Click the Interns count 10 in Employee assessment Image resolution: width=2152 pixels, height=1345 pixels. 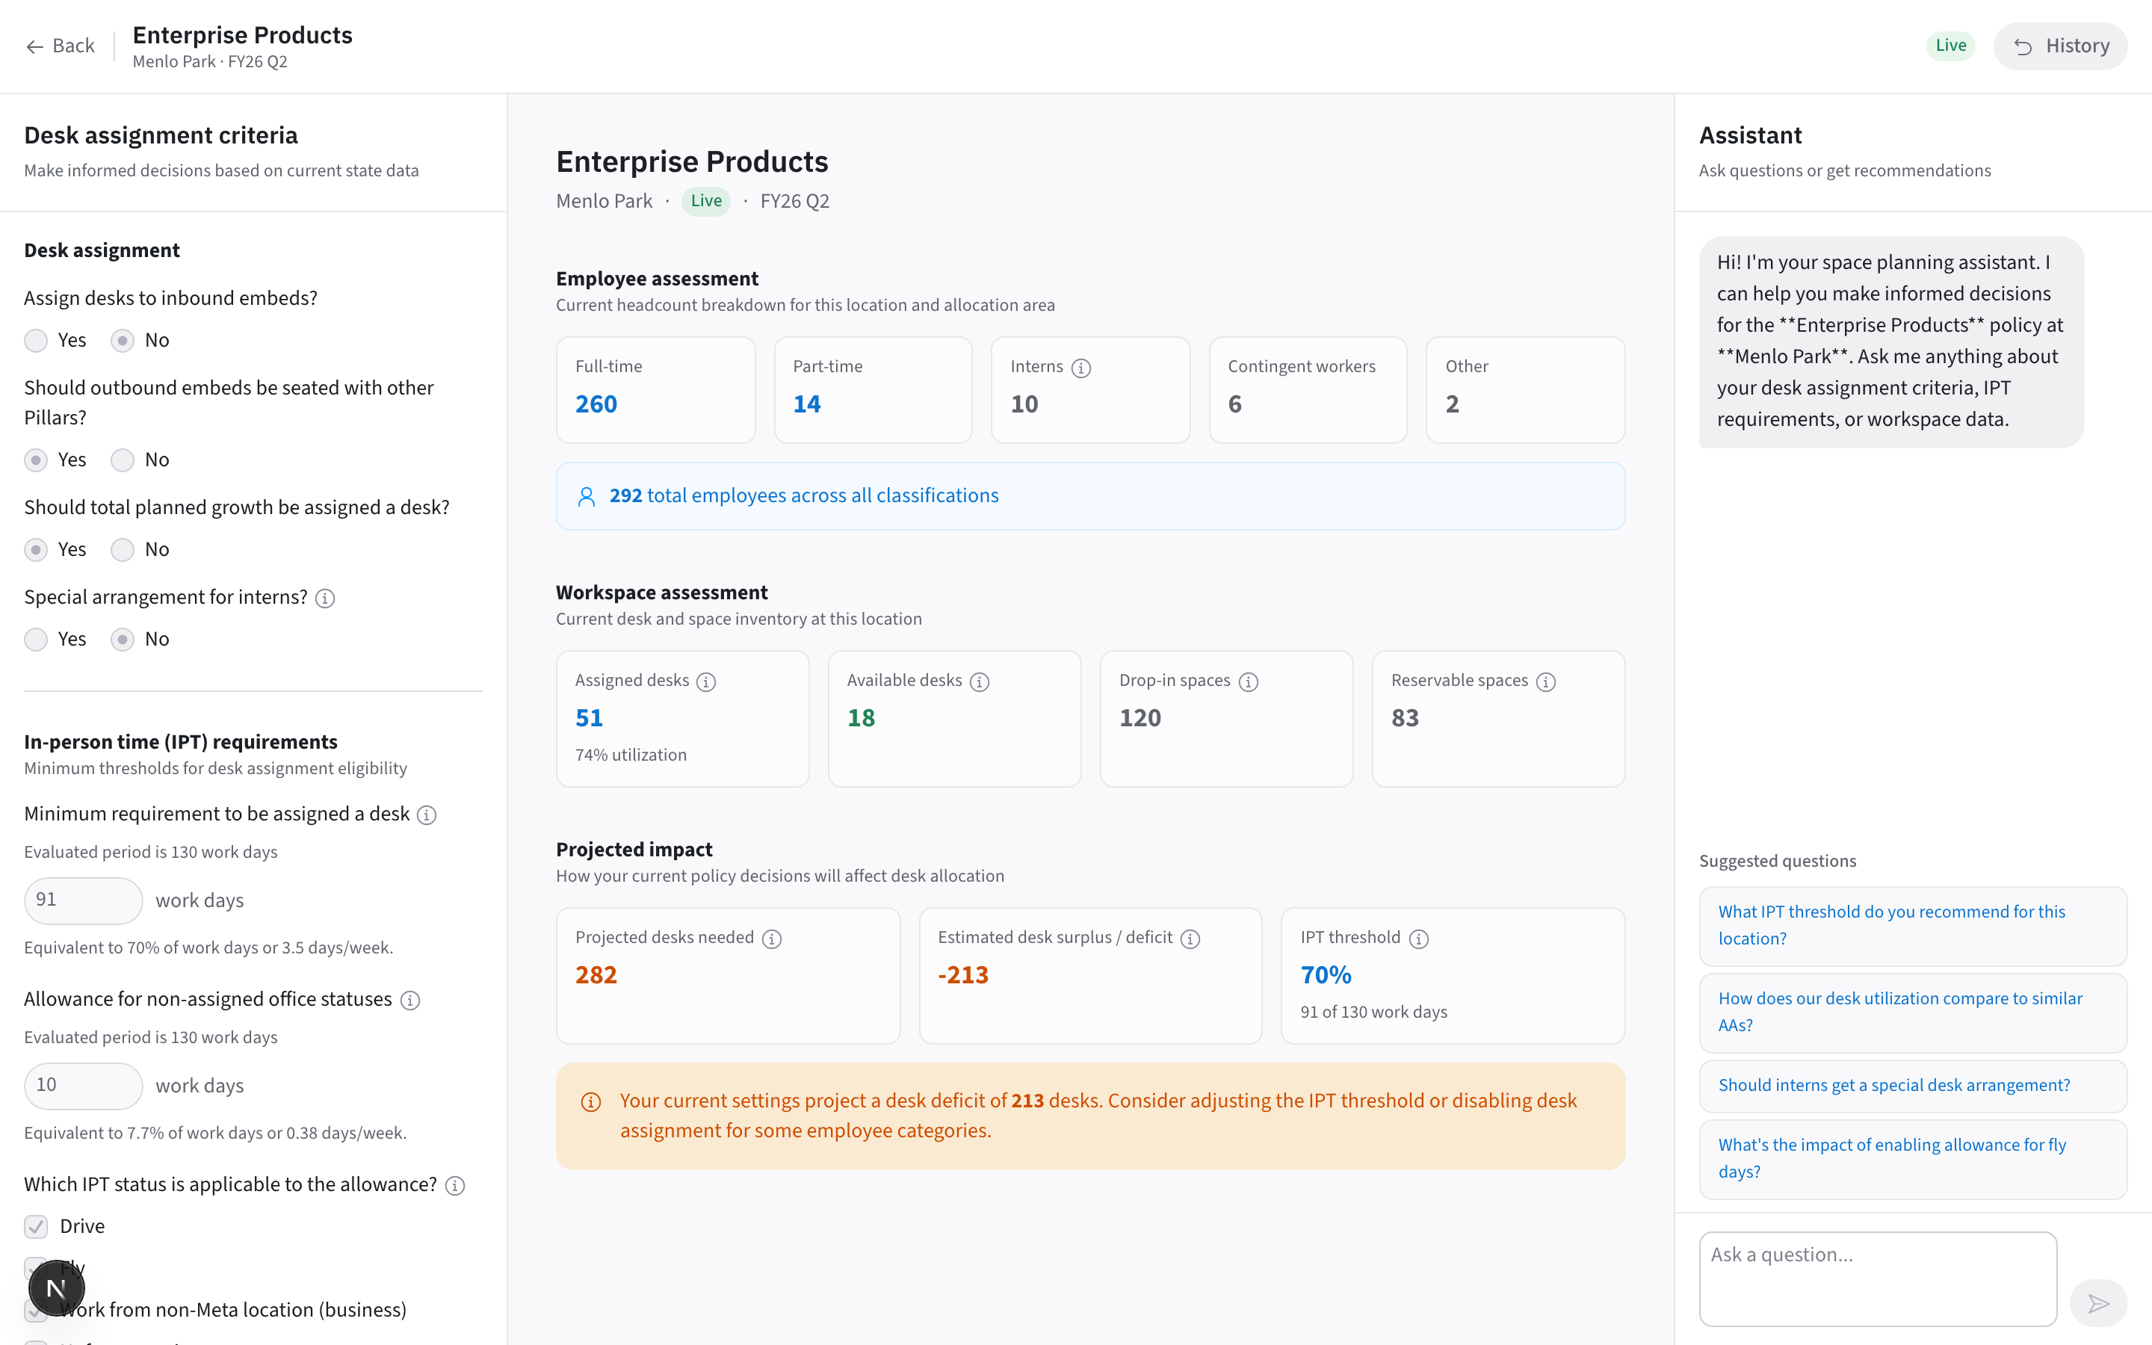click(1024, 405)
